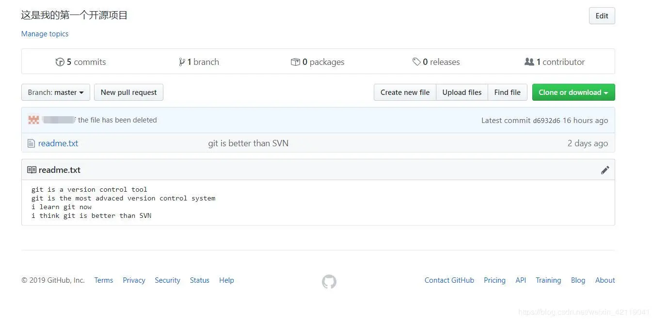
Task: Open the Pricing footer link
Action: coord(494,280)
